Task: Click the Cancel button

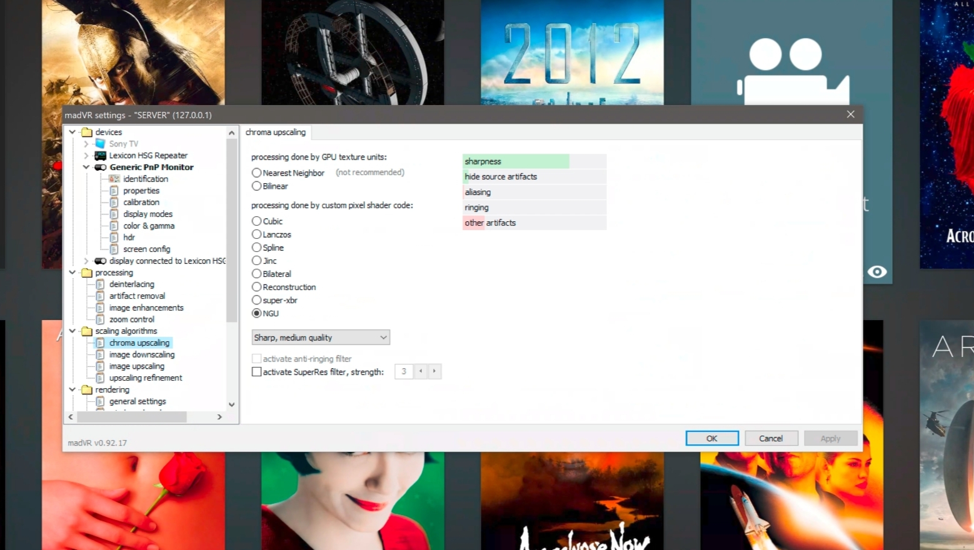Action: click(771, 438)
